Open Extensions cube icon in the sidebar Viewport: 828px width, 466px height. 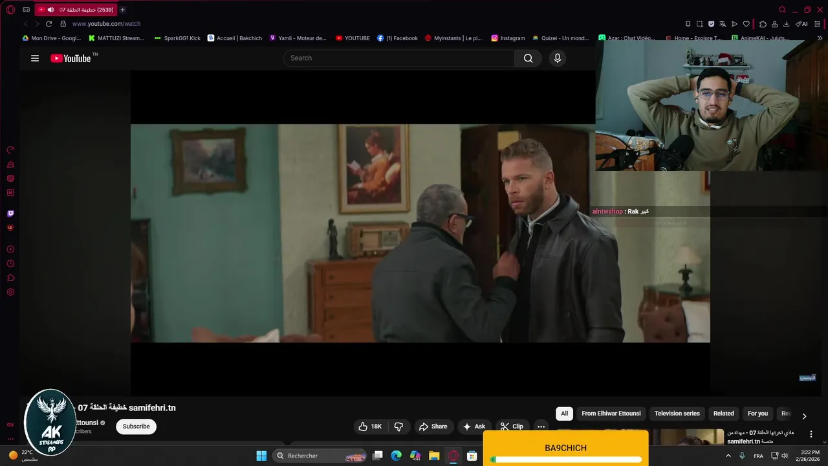10,278
